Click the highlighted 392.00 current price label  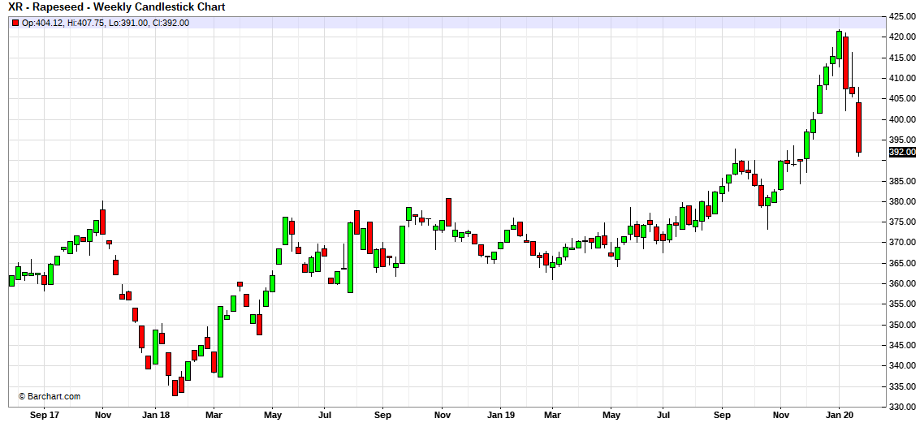[901, 152]
